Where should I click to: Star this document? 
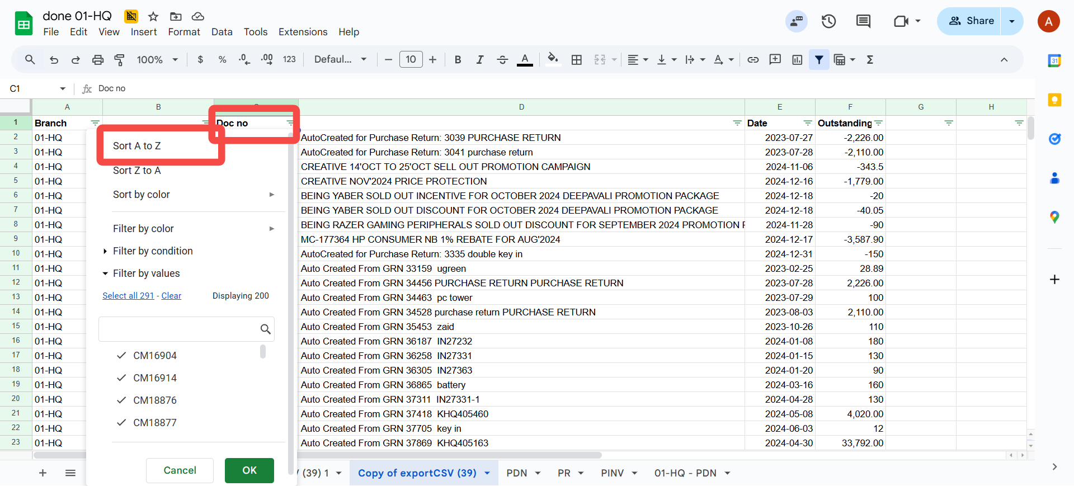pos(153,16)
